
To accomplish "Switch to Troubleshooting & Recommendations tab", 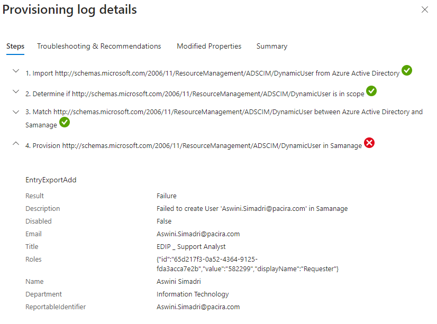I will click(x=99, y=47).
